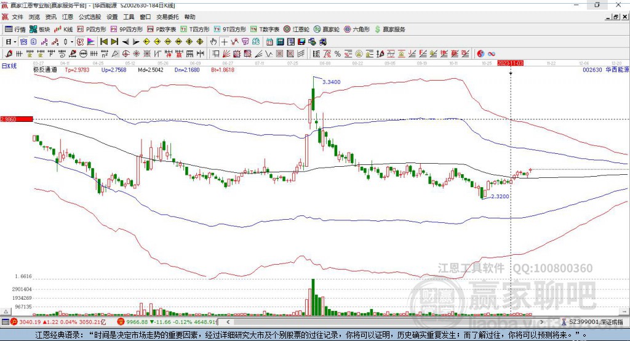Click the horizontal scrollbar left arrow

pos(228,322)
